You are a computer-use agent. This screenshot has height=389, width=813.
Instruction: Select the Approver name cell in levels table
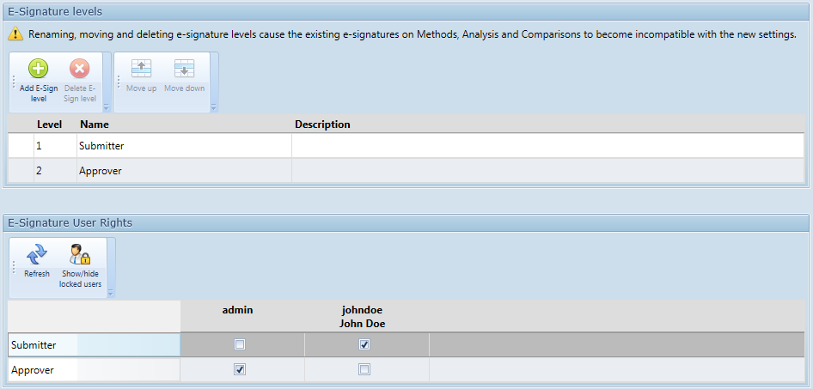point(184,170)
